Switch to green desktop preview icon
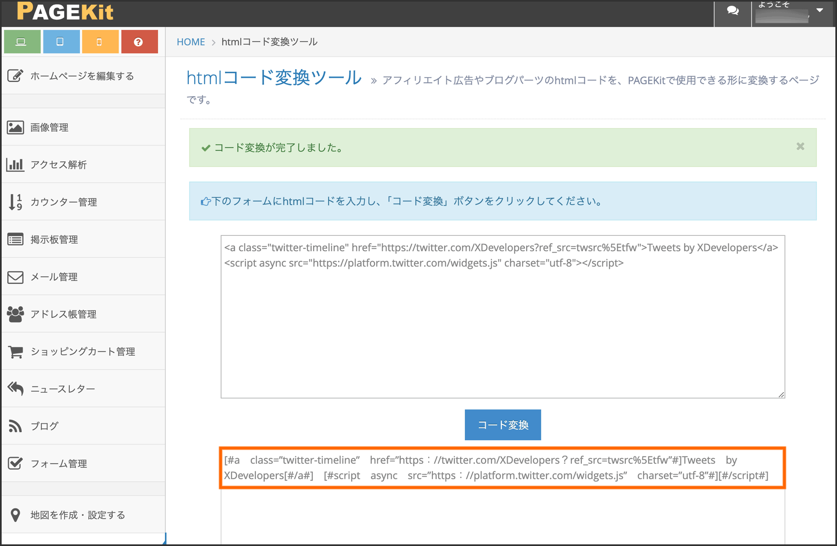837x546 pixels. (x=22, y=42)
